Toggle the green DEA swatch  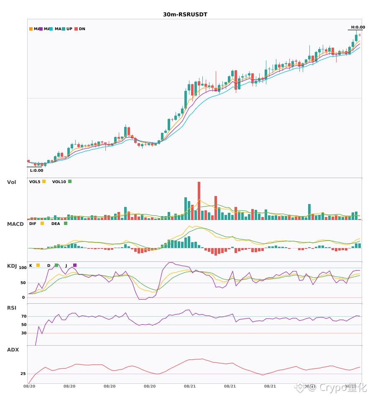[x=66, y=223]
